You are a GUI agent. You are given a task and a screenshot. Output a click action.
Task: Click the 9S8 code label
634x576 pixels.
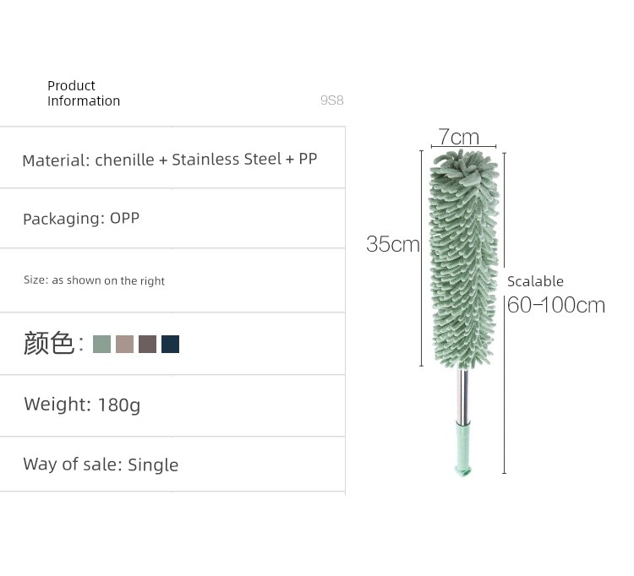332,101
